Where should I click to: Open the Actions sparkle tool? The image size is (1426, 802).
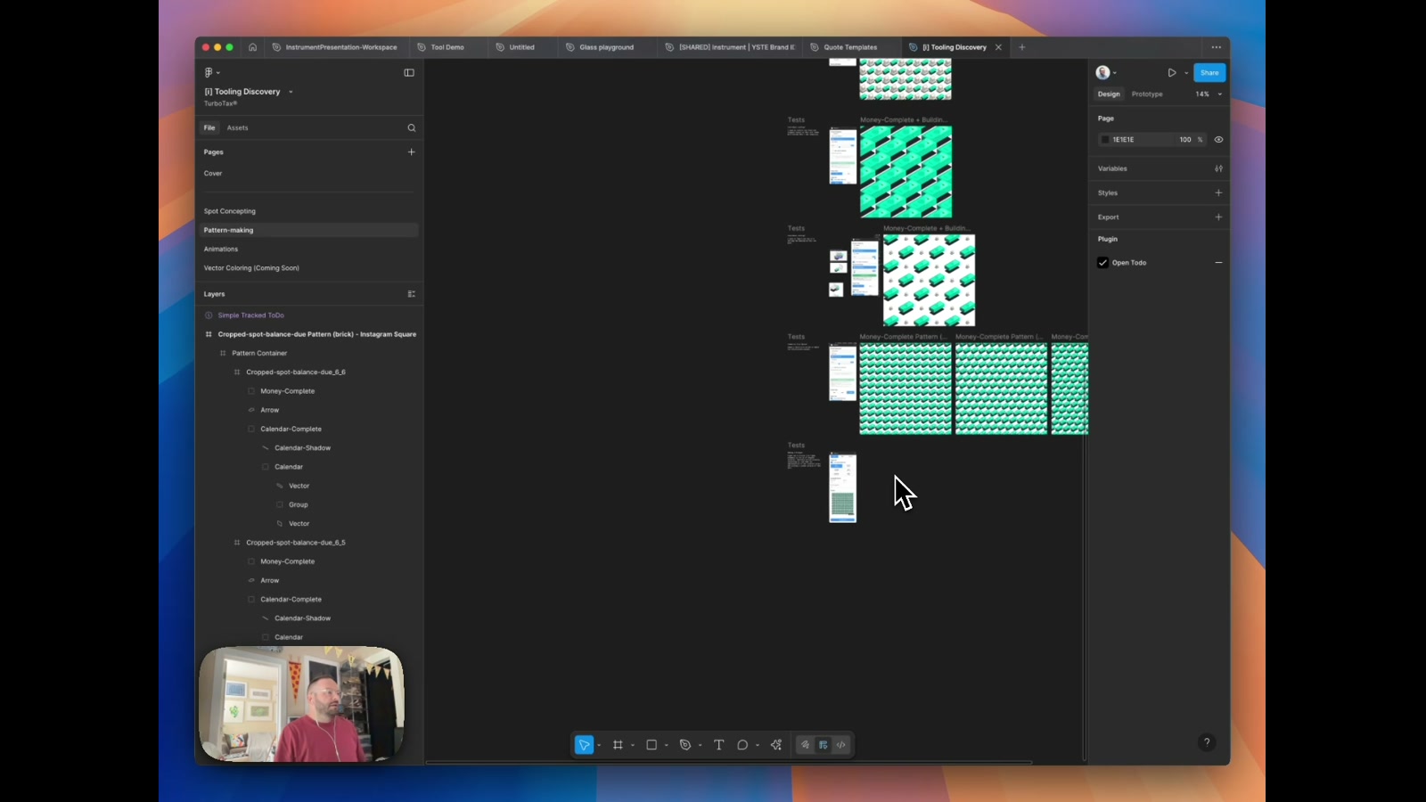[x=776, y=745]
